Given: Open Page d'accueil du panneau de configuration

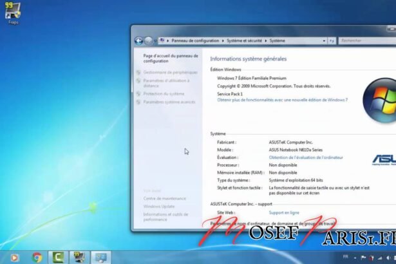Looking at the screenshot, I should [x=171, y=59].
